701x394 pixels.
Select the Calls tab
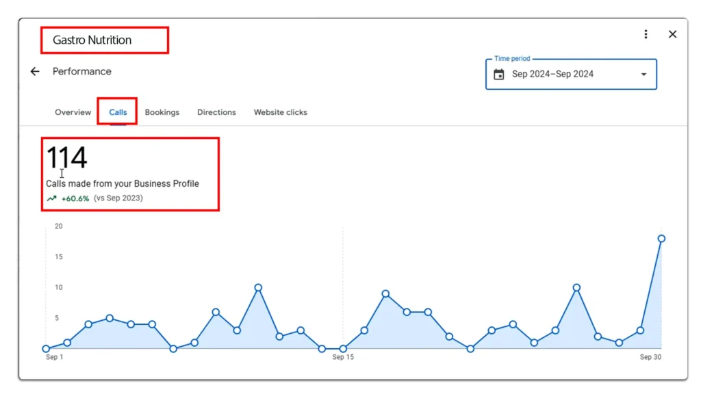tap(118, 112)
